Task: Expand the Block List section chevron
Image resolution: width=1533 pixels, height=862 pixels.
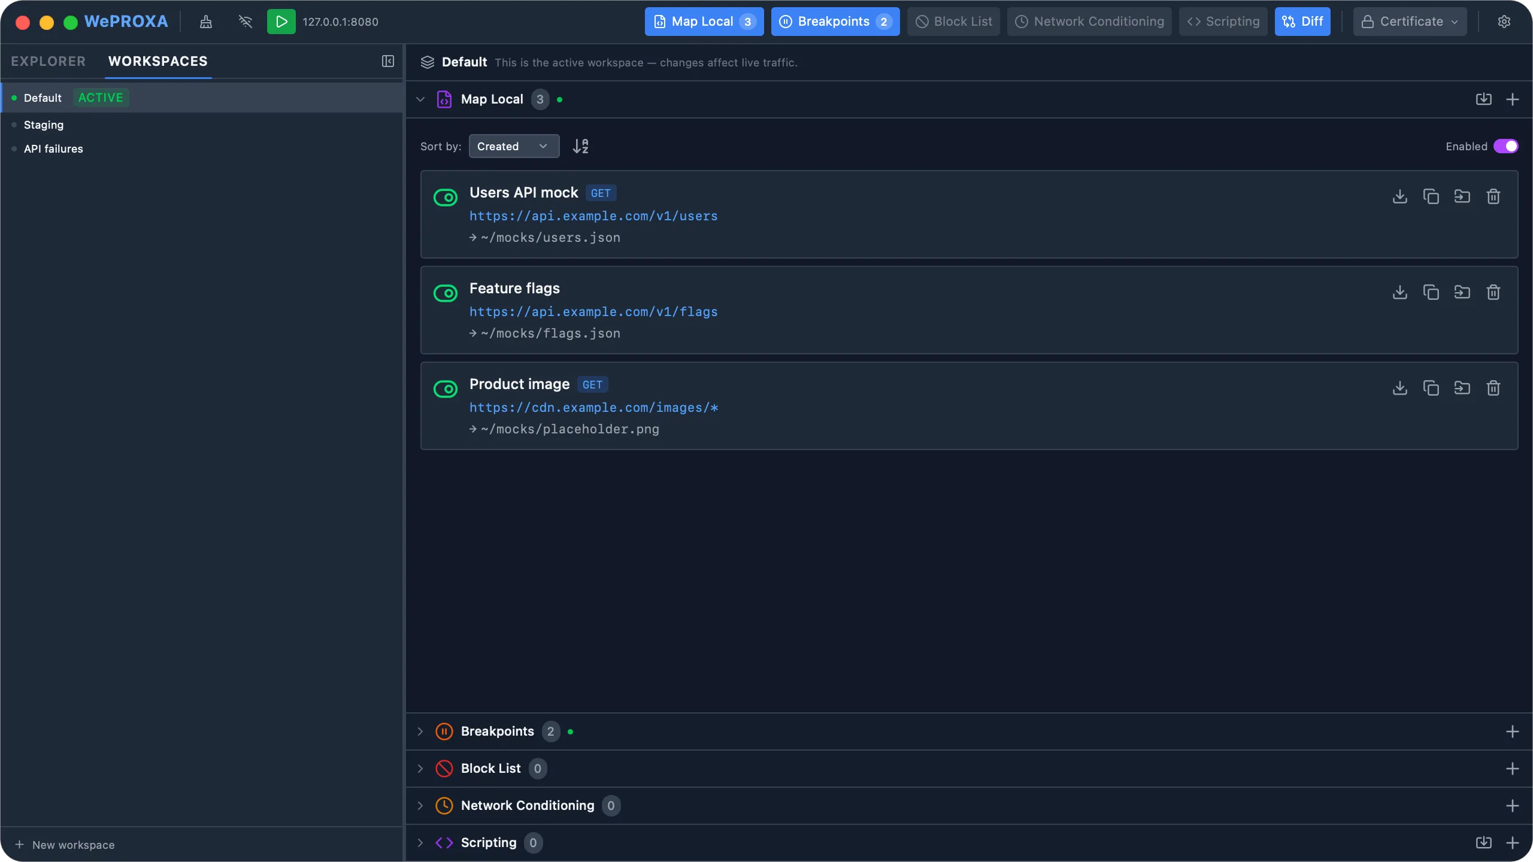Action: click(420, 769)
